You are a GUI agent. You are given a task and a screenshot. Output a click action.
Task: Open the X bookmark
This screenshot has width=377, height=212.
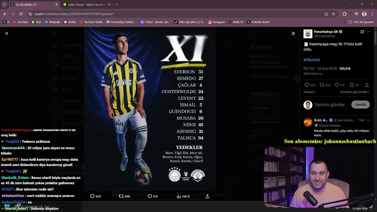(6, 22)
